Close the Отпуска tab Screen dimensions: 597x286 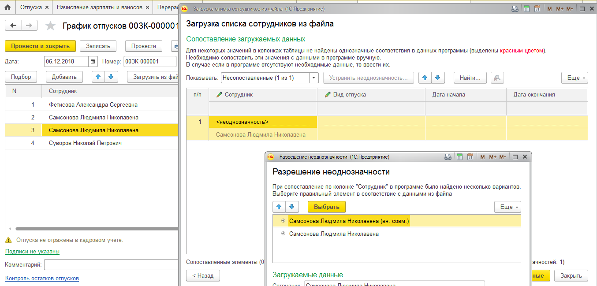(x=47, y=7)
